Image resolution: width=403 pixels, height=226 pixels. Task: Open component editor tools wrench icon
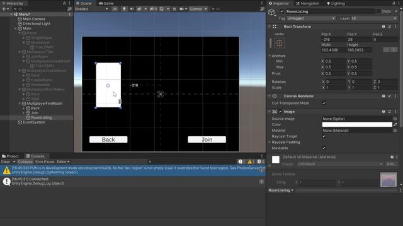[x=174, y=9]
